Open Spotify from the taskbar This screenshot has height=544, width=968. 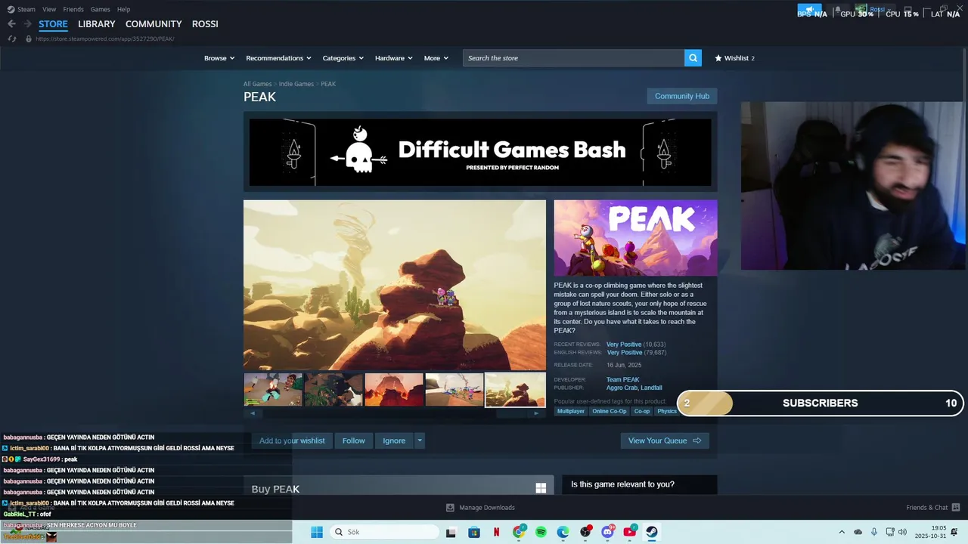(541, 532)
